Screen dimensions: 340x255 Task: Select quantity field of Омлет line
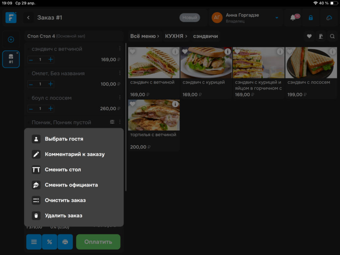(x=40, y=84)
